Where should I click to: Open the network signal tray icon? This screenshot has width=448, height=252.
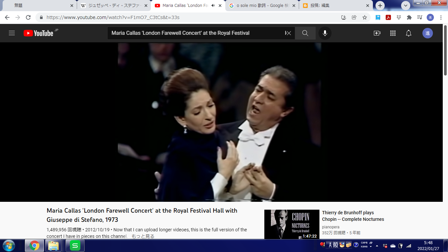[x=409, y=245]
